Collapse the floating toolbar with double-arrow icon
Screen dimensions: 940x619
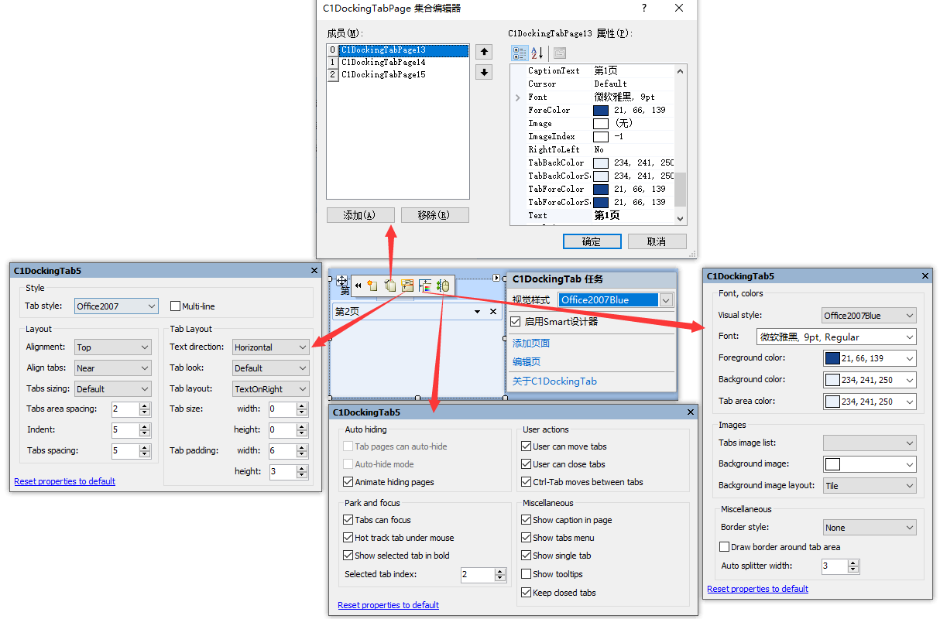[x=358, y=286]
